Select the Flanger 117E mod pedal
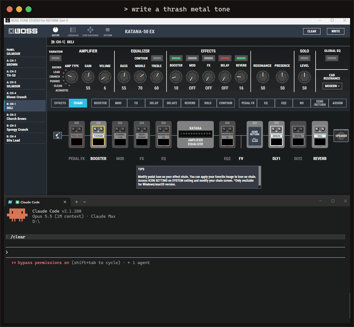354x327 pixels. tap(120, 135)
